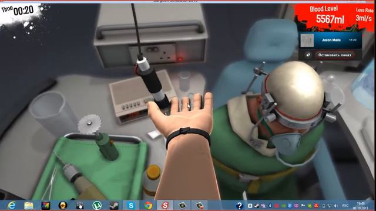The image size is (376, 211).
Task: Switch to Skype in the taskbar
Action: pyautogui.click(x=131, y=206)
